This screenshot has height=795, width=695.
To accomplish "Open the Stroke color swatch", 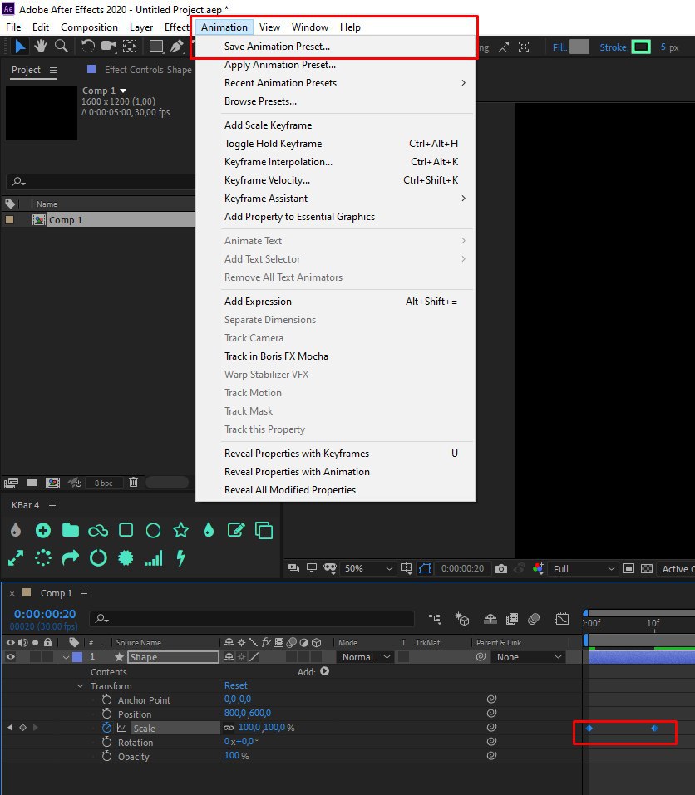I will pyautogui.click(x=641, y=47).
